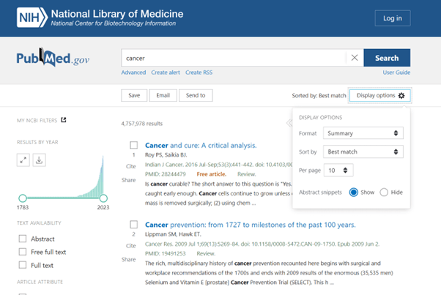Image resolution: width=441 pixels, height=295 pixels.
Task: Open the Send to menu
Action: coord(196,95)
